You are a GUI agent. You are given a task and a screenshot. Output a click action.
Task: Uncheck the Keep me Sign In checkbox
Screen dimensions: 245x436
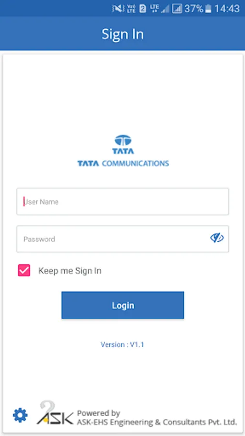click(24, 270)
